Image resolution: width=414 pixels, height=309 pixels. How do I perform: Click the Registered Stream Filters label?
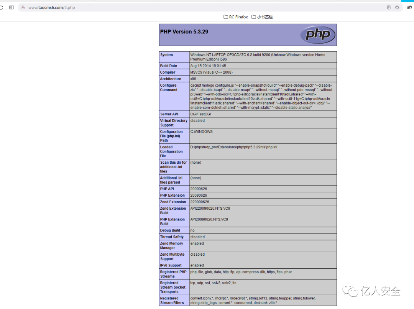(x=172, y=301)
